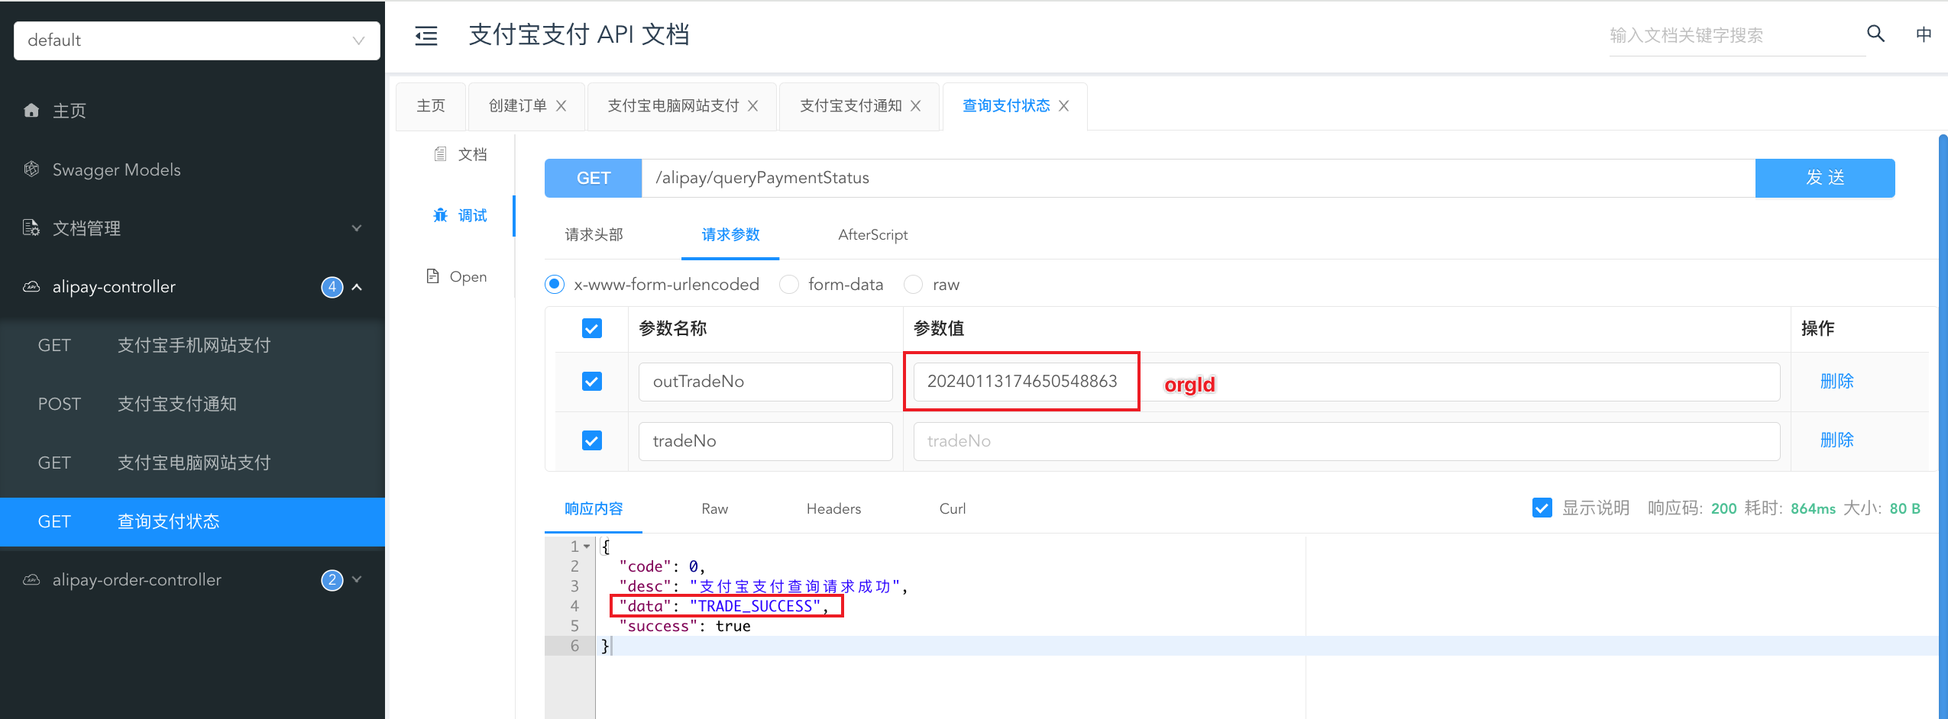Image resolution: width=1948 pixels, height=719 pixels.
Task: Uncheck the outTradeNo parameter checkbox
Action: click(592, 381)
